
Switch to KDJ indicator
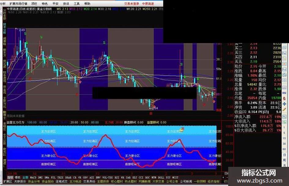pyautogui.click(x=135, y=177)
